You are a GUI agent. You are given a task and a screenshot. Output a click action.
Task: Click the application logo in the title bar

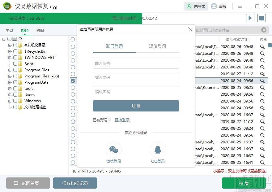click(7, 6)
